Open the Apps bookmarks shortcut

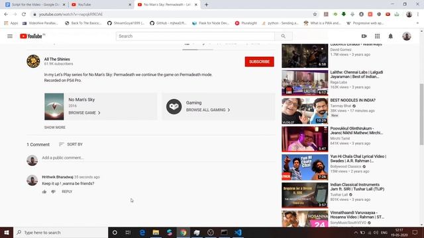(11, 23)
